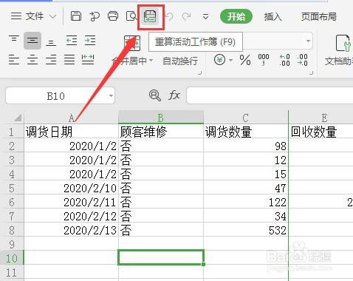Click the Undo arrow
The height and width of the screenshot is (281, 353).
coord(169,16)
